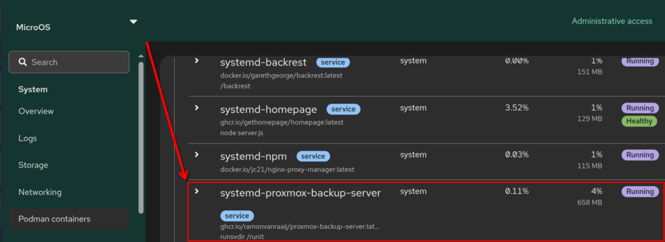Click the Administrative access link
This screenshot has width=665, height=242.
pos(612,21)
